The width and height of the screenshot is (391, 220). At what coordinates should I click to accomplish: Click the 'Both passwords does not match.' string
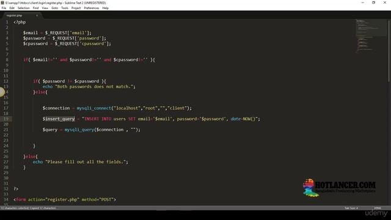94,87
